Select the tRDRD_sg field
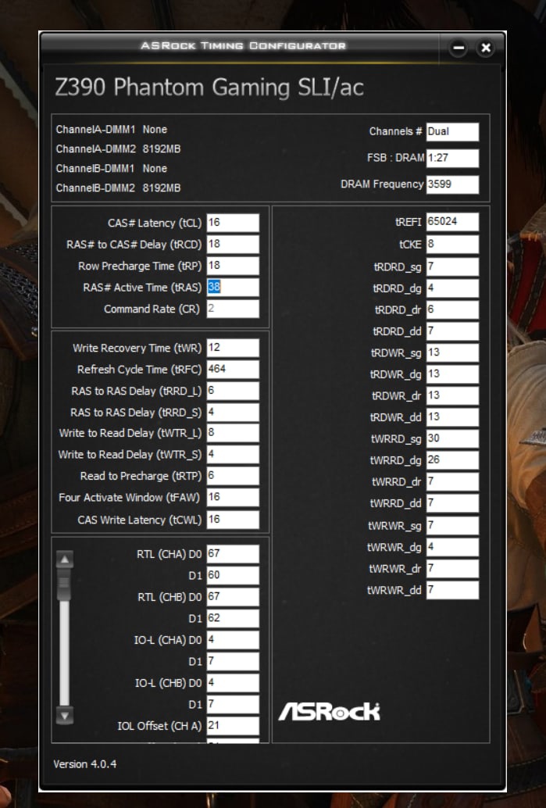 point(452,267)
